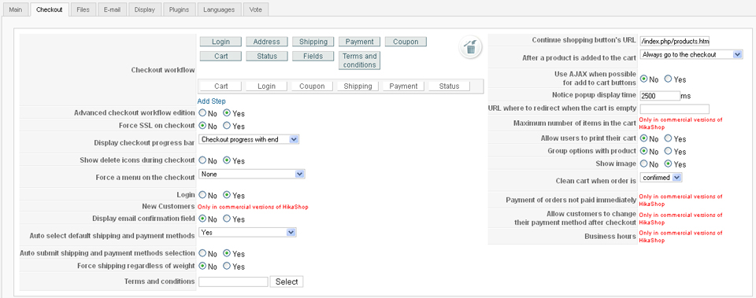
Task: Click the trash bin icon in checkout workflow
Action: click(x=470, y=47)
